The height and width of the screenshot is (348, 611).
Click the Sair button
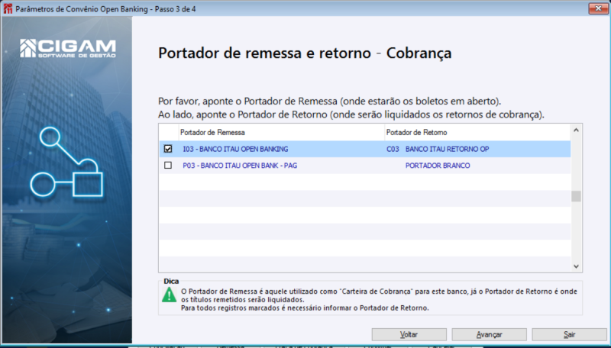[x=569, y=335]
